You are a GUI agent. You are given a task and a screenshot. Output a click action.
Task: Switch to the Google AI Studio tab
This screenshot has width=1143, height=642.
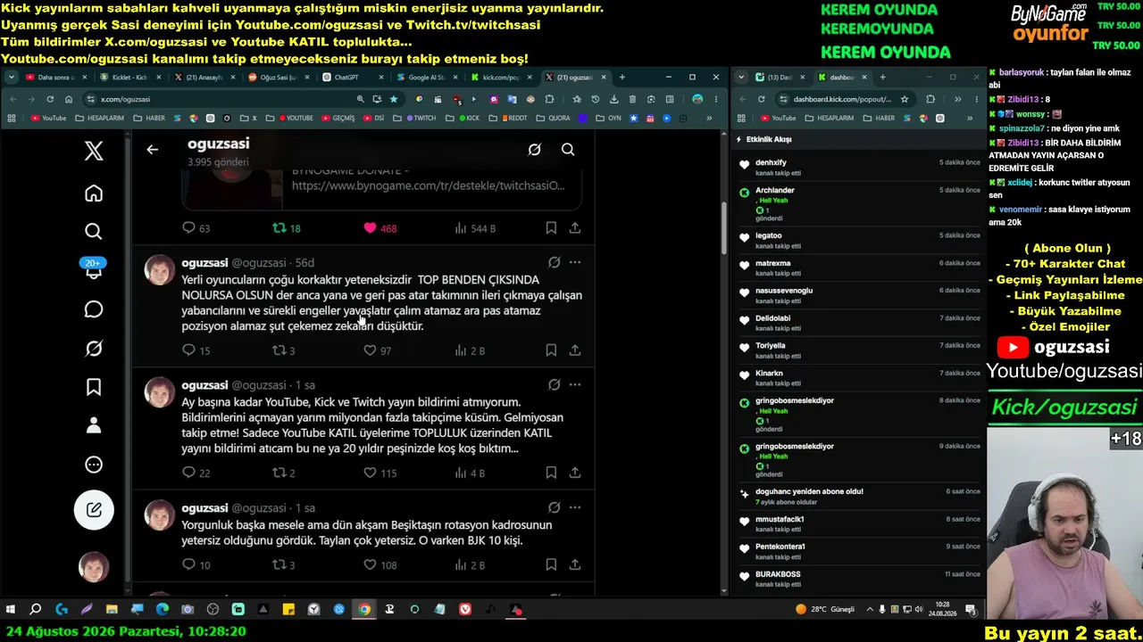[426, 78]
